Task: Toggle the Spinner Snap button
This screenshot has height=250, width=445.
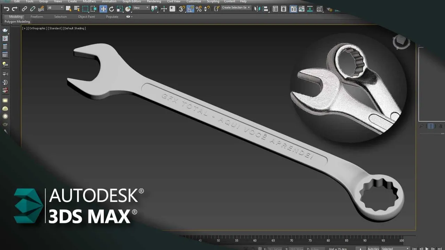Action: point(207,9)
